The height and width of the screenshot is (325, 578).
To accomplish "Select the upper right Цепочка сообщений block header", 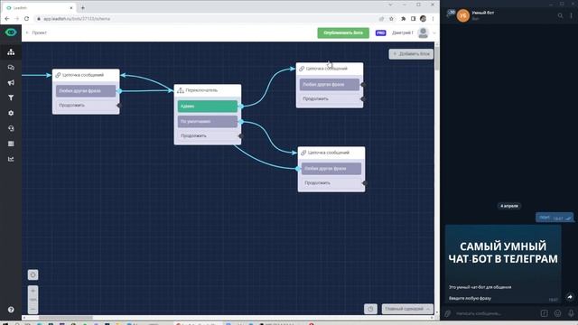I will tap(330, 69).
